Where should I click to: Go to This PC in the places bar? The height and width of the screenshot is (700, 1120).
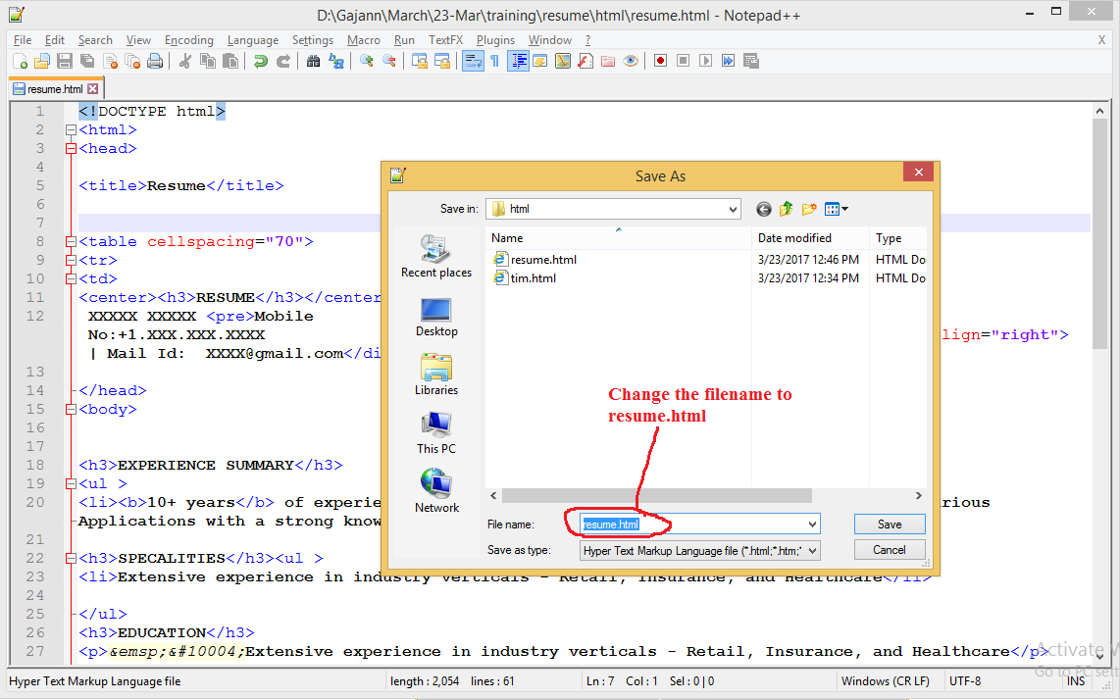pos(436,433)
